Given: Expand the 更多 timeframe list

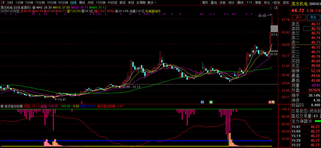Looking at the screenshot, I should tap(150, 3).
